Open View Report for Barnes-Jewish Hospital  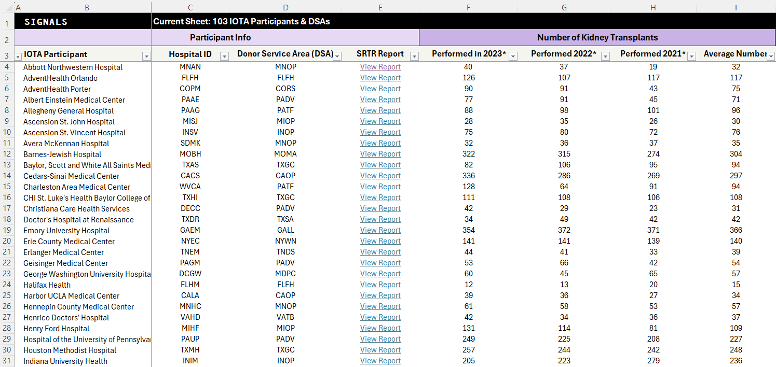(x=380, y=154)
